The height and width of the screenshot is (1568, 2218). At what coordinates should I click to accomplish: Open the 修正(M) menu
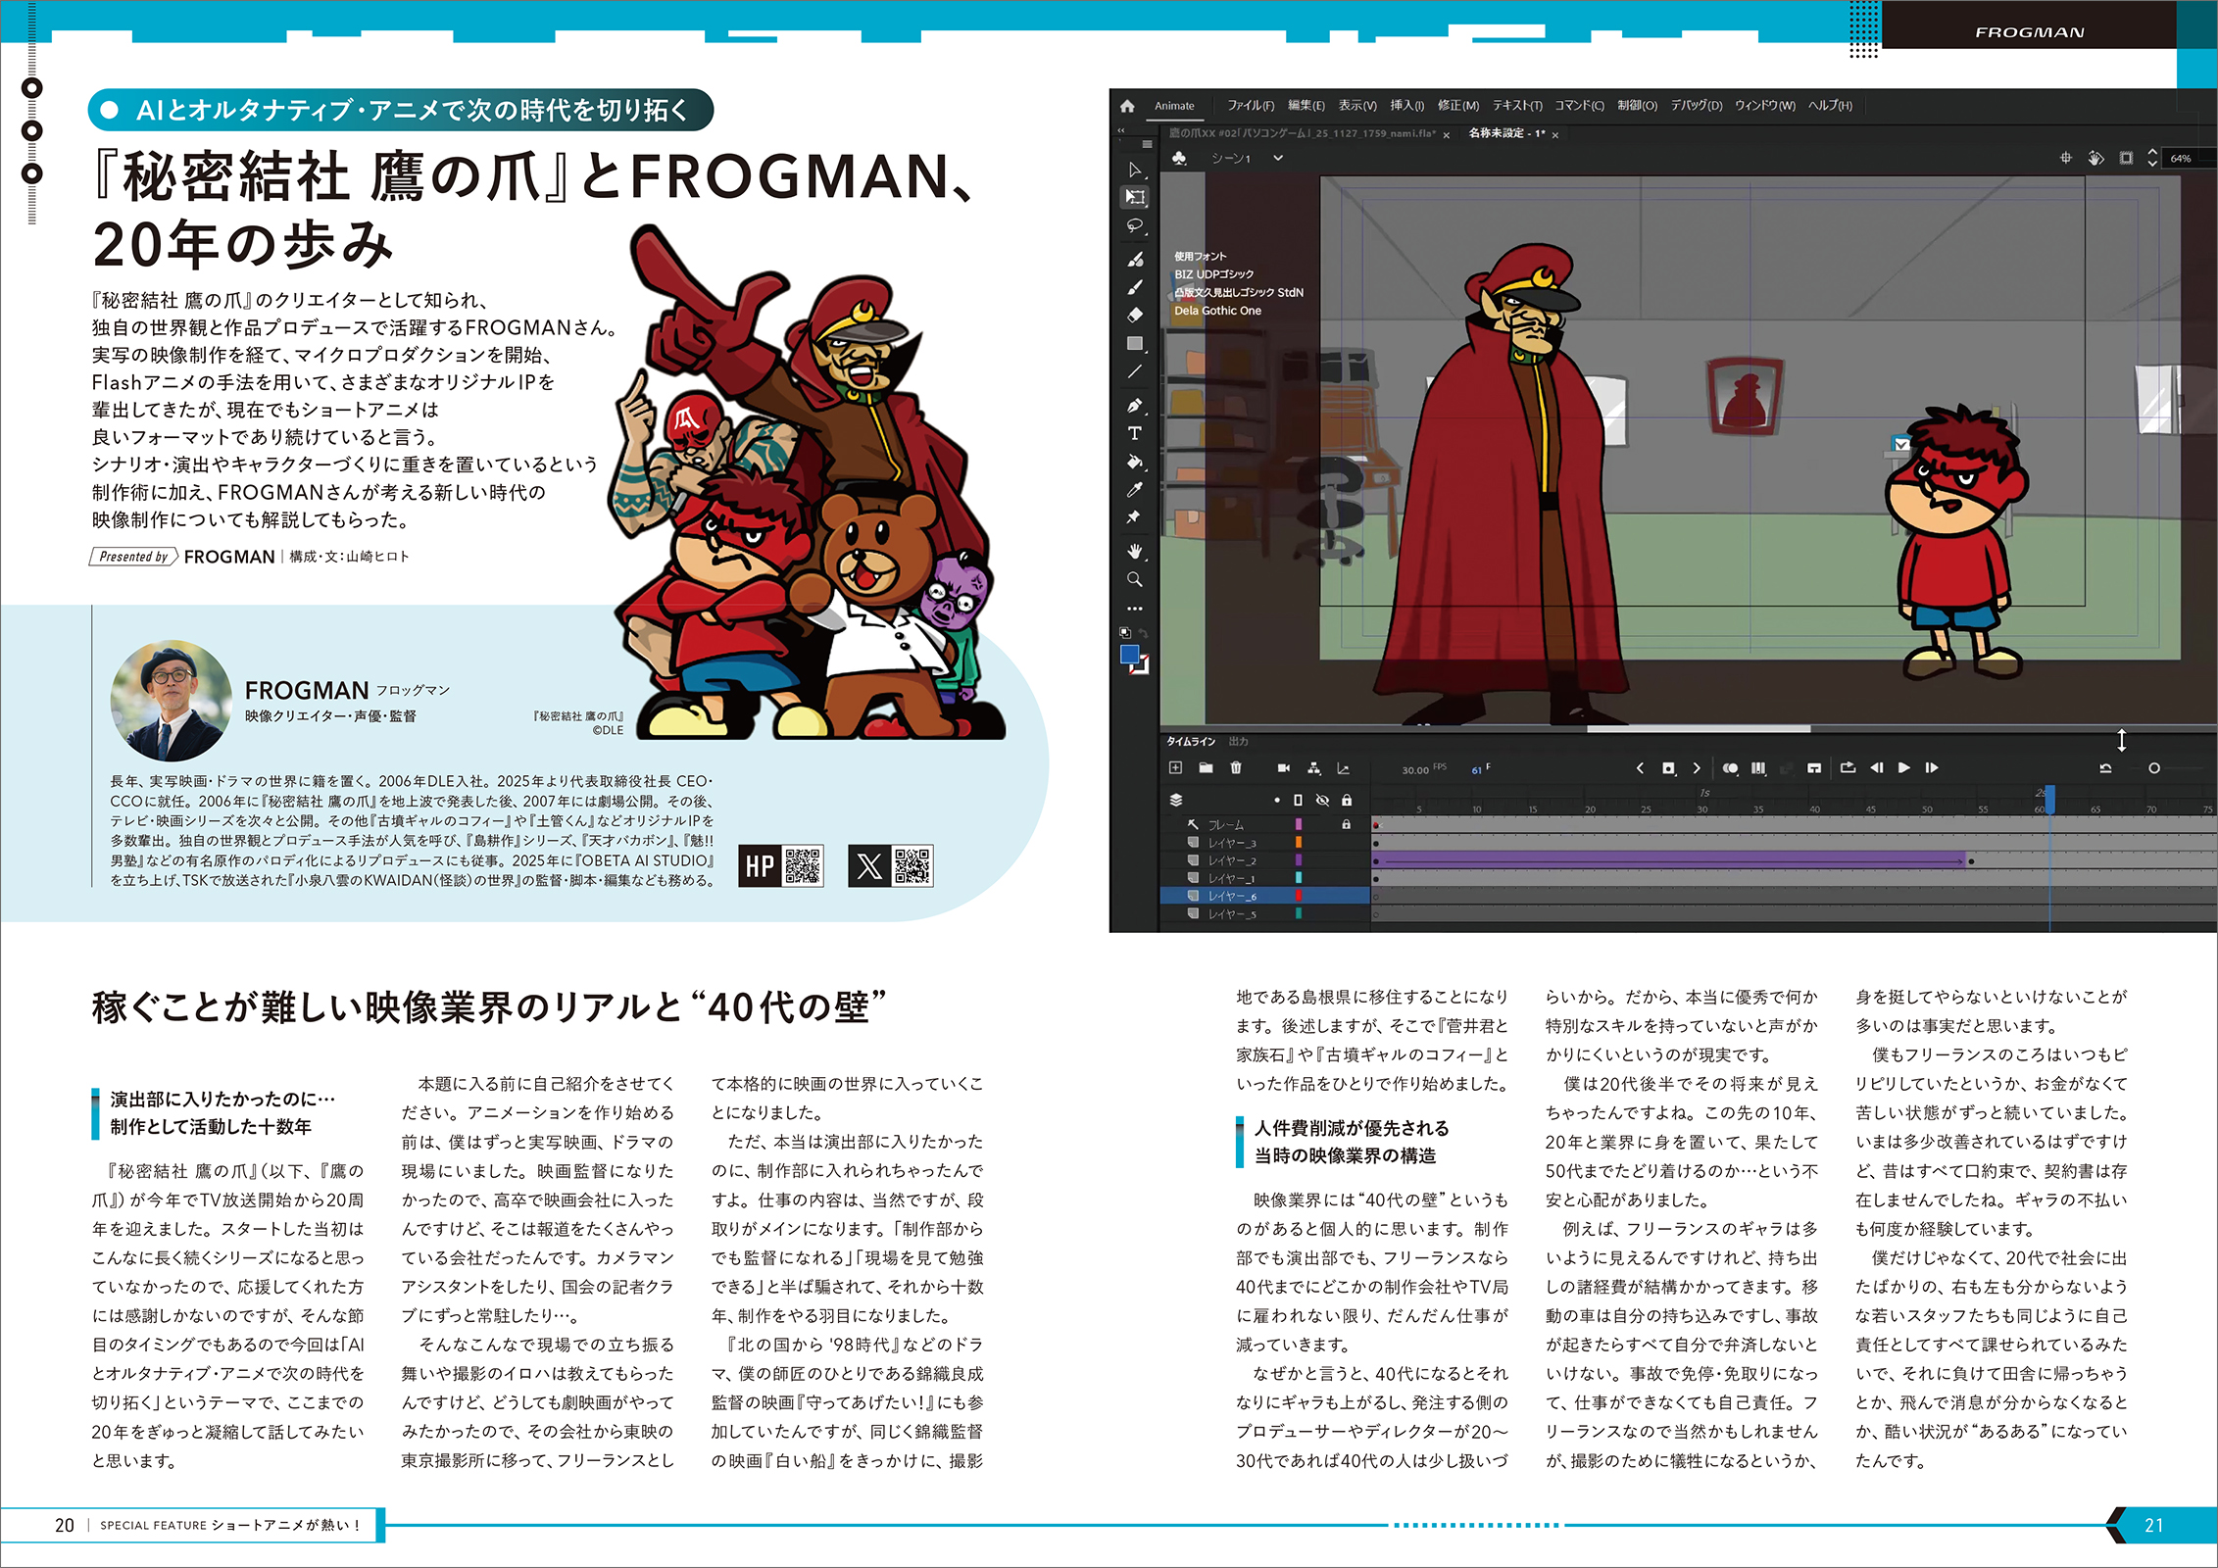[1457, 106]
